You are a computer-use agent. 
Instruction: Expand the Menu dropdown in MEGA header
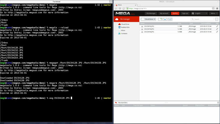pyautogui.click(x=214, y=13)
